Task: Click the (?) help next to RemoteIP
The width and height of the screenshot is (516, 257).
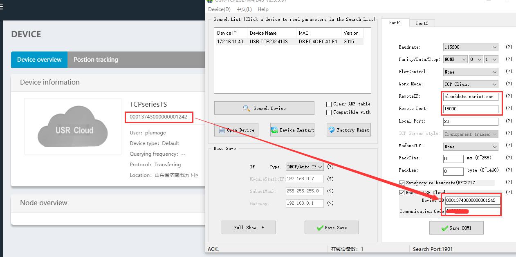Action: pos(509,96)
